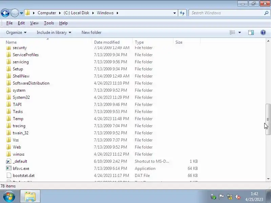Select the Vss folder icon
The image size is (271, 203).
pyautogui.click(x=8, y=140)
